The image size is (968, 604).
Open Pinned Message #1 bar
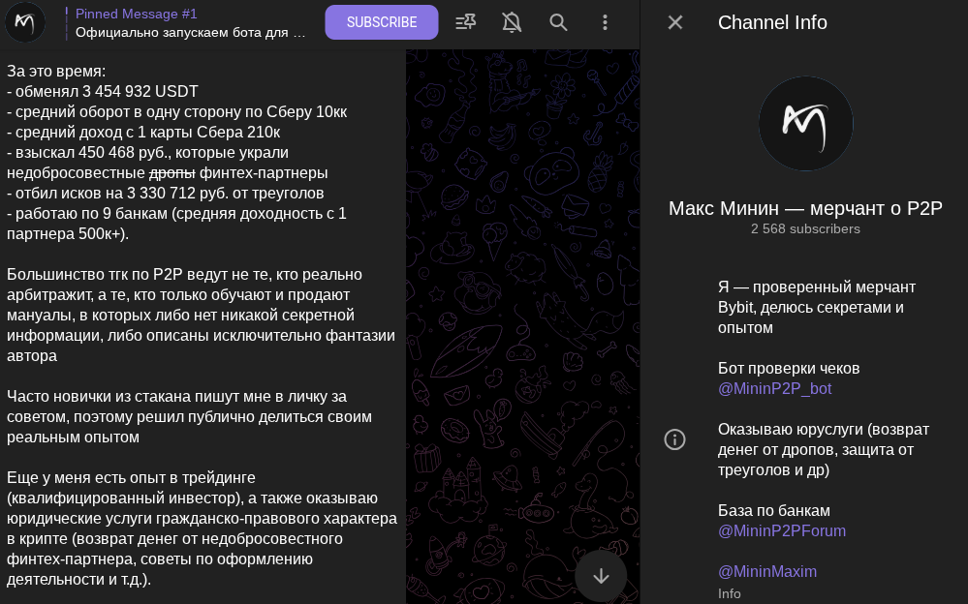point(186,23)
